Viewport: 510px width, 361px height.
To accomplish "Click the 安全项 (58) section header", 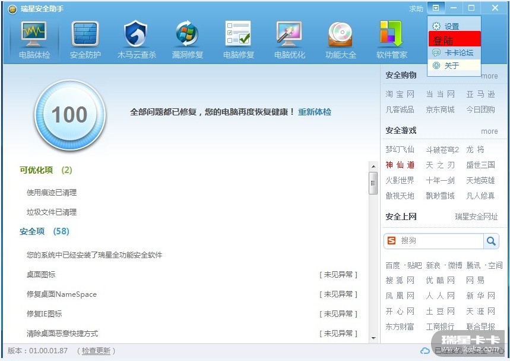I will coord(45,232).
